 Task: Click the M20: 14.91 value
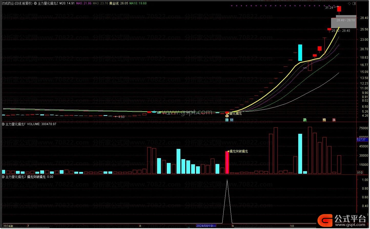pyautogui.click(x=67, y=3)
